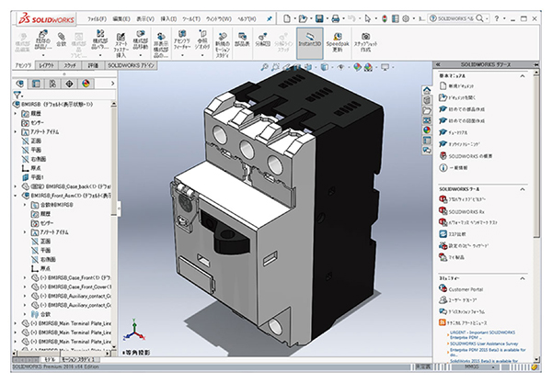The image size is (552, 383).
Task: Open the Window (W) menu
Action: [219, 18]
